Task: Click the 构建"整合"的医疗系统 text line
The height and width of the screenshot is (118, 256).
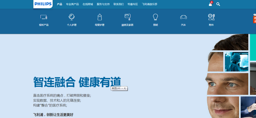Action: (x=50, y=105)
